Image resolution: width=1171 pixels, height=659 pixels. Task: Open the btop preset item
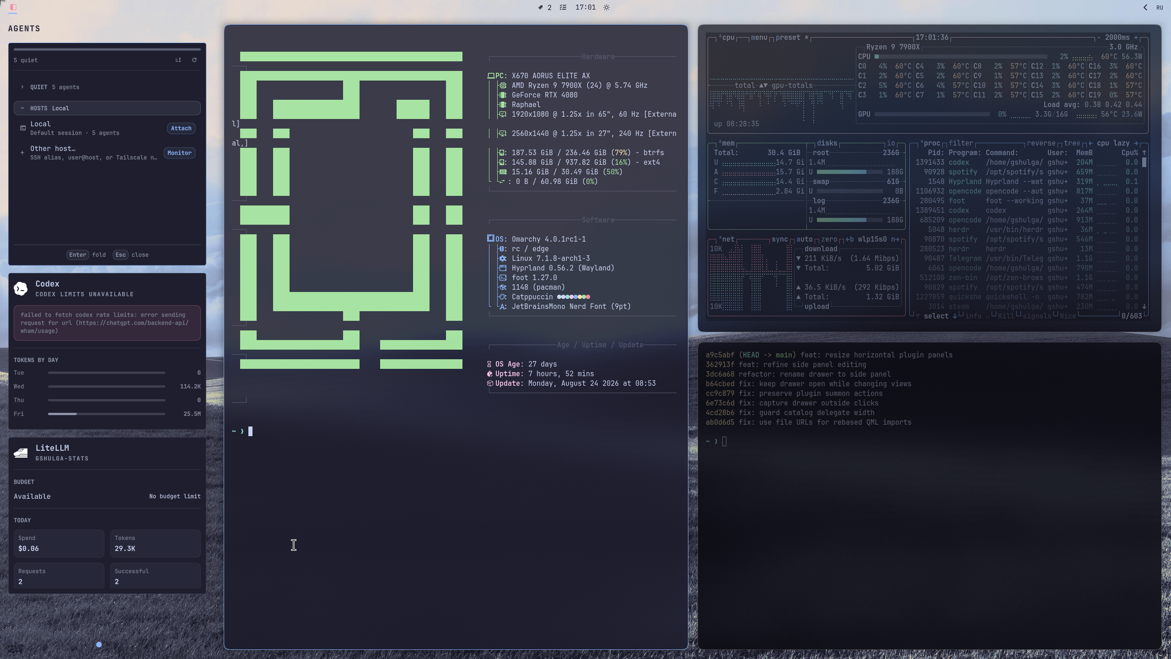click(788, 38)
